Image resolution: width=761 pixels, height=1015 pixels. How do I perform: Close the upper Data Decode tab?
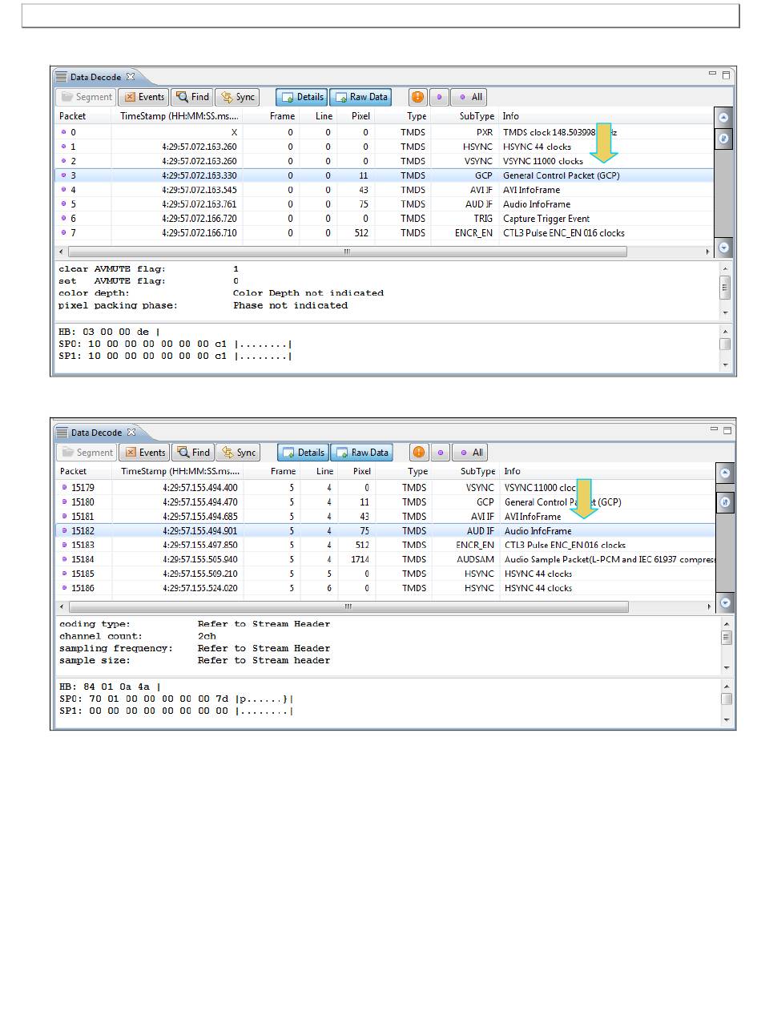point(131,77)
